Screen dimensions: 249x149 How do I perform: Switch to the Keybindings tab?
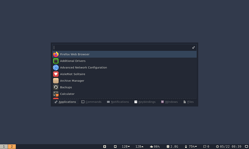[145, 102]
